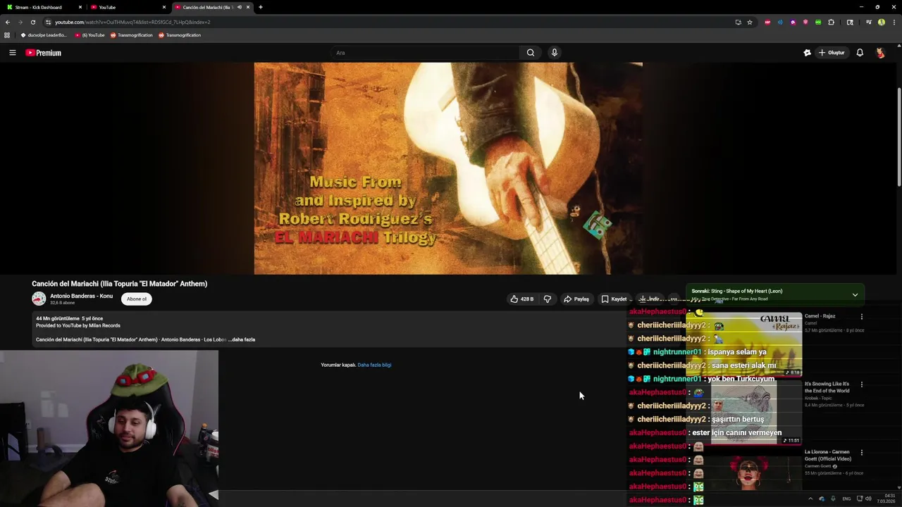Image resolution: width=902 pixels, height=507 pixels.
Task: Click the video player area
Action: [x=448, y=168]
